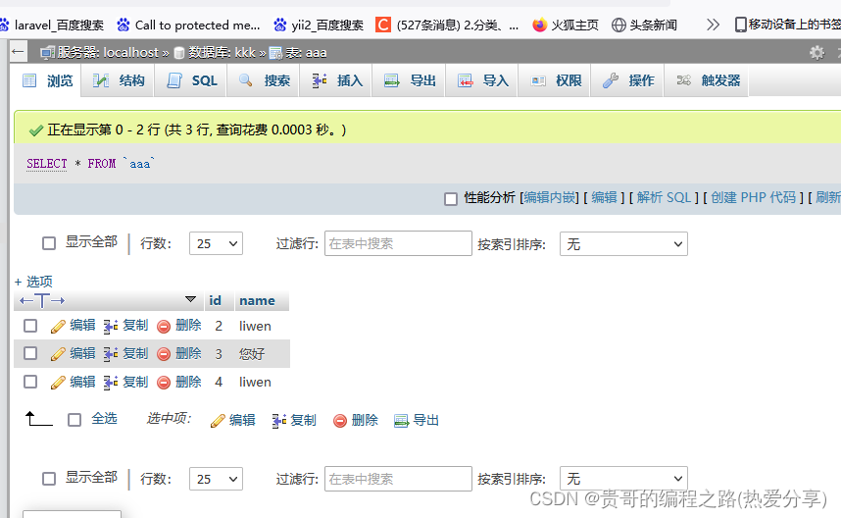Check the 全选 select-all checkbox
The image size is (841, 518).
click(74, 420)
